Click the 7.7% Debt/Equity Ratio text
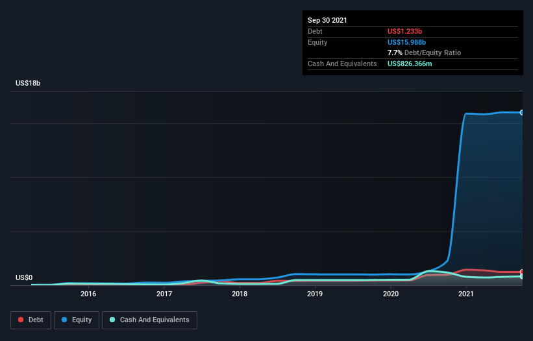The image size is (533, 341). [424, 53]
